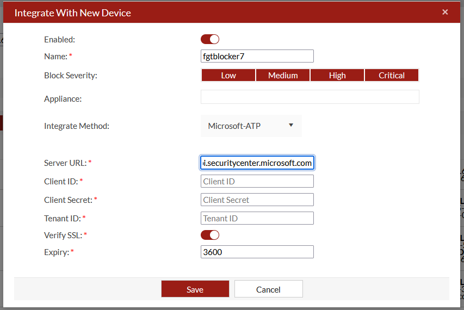
Task: Click the Tenant ID input
Action: [257, 218]
